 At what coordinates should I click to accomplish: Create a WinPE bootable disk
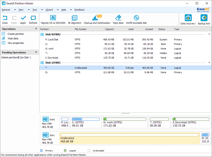coord(136,19)
